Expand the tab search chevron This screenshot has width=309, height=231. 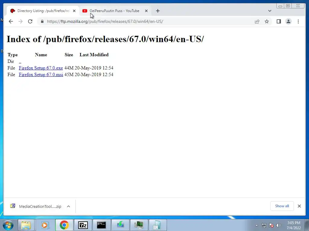pyautogui.click(x=270, y=11)
